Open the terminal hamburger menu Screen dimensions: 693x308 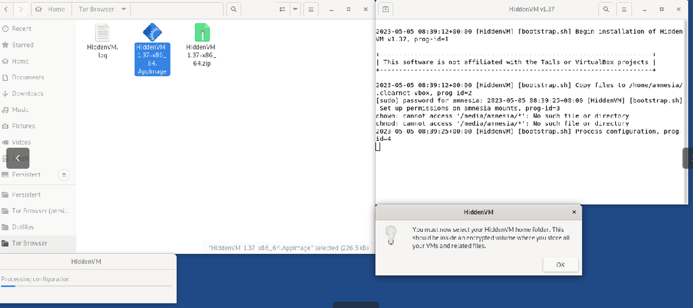click(x=624, y=9)
